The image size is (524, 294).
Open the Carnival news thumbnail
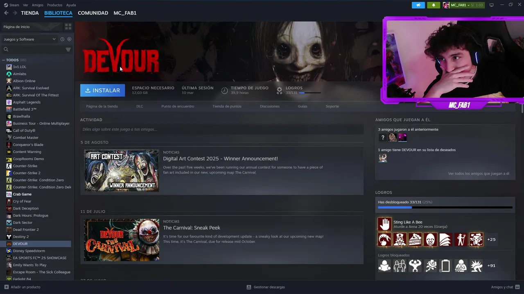(122, 240)
